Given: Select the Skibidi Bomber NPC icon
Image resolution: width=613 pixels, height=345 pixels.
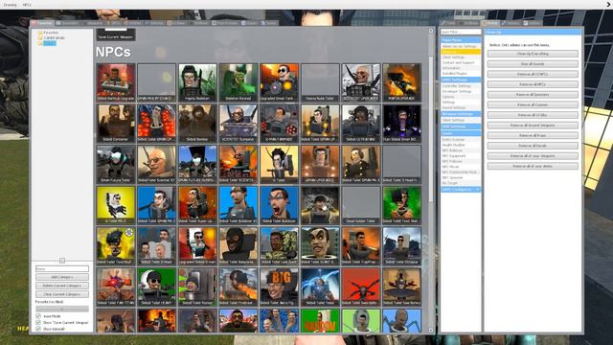Looking at the screenshot, I should [197, 124].
